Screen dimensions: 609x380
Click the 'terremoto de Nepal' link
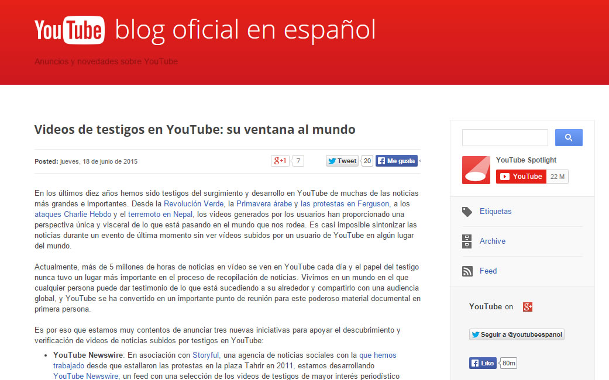point(160,214)
